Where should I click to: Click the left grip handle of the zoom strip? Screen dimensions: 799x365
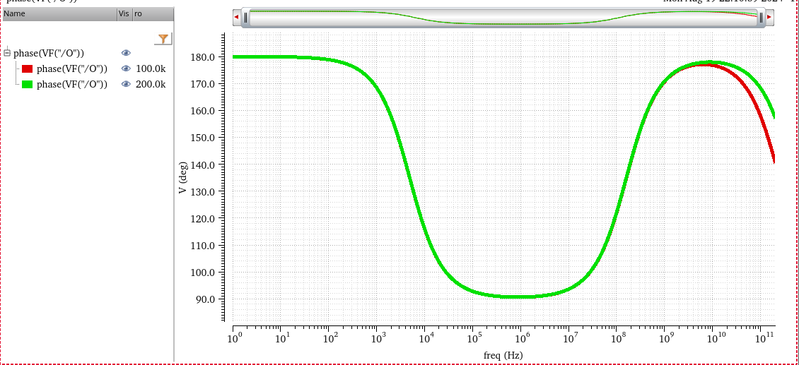tap(245, 18)
